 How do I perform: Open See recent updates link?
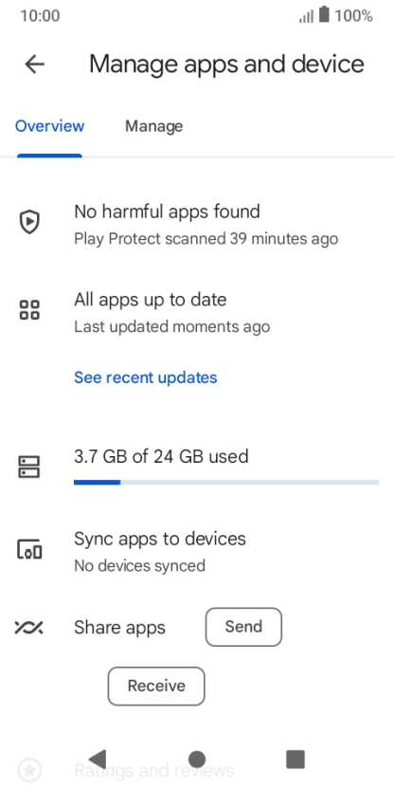click(146, 377)
